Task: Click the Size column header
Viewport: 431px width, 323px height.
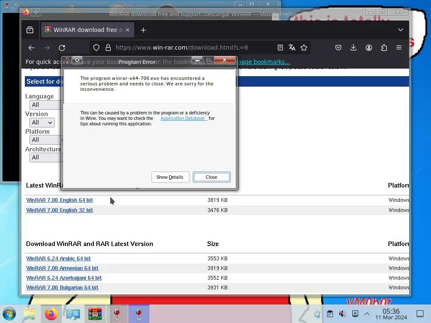Action: (213, 244)
